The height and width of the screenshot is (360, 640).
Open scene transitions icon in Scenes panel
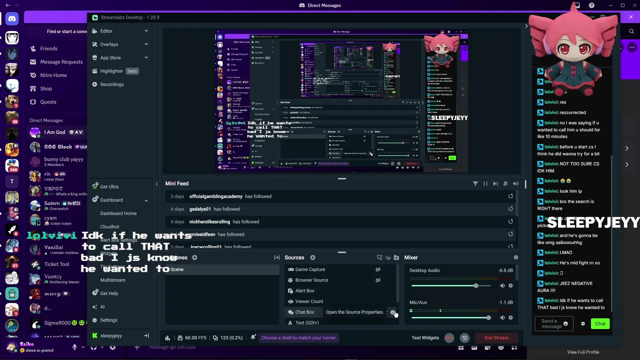click(276, 257)
